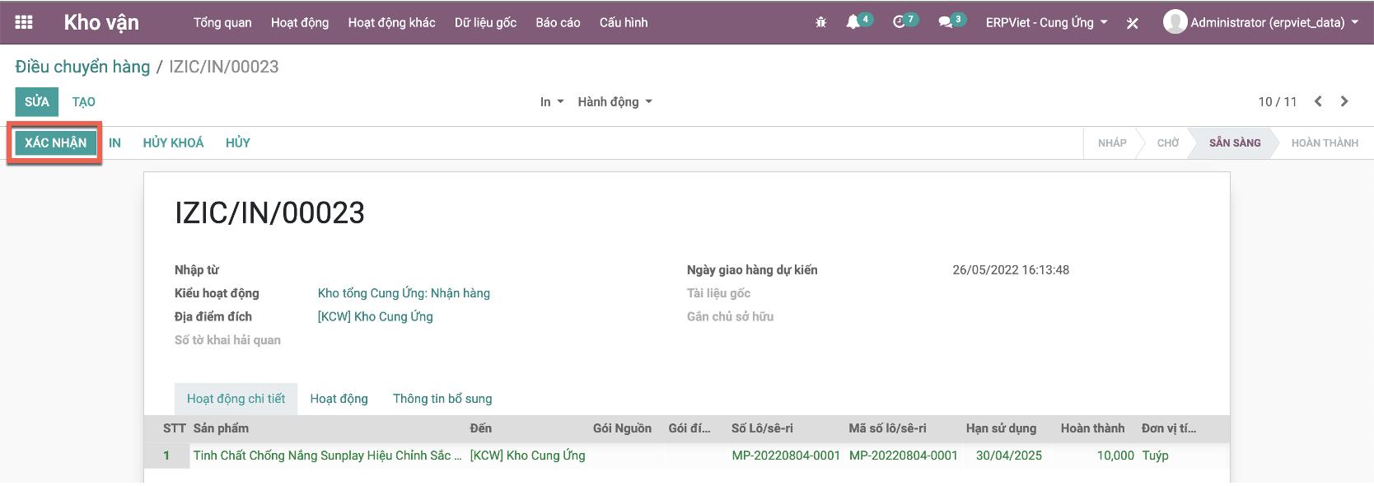Image resolution: width=1374 pixels, height=486 pixels.
Task: Expand the Hành động dropdown
Action: [615, 102]
